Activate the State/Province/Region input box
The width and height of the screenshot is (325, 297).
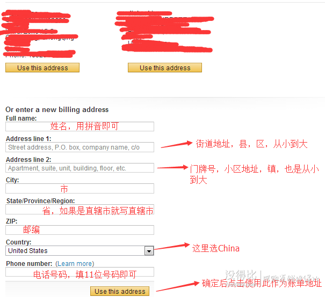point(80,209)
